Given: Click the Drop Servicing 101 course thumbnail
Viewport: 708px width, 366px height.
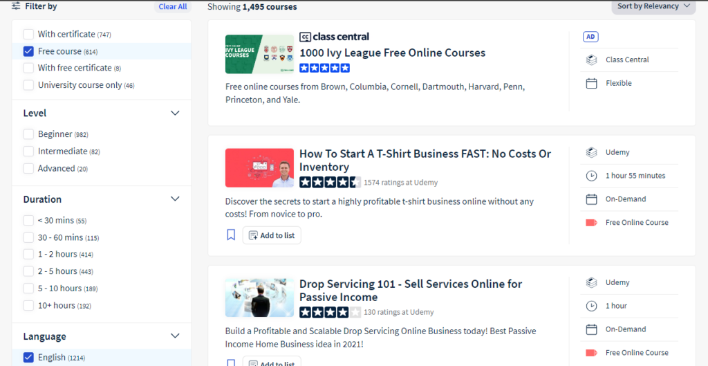Looking at the screenshot, I should [259, 298].
